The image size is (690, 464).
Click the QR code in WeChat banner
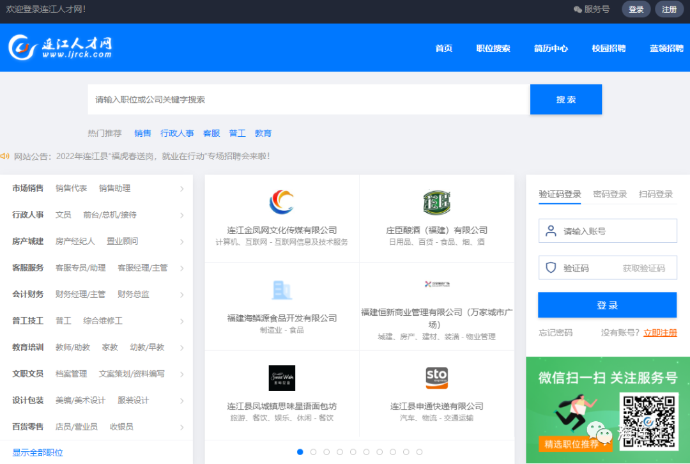649,422
